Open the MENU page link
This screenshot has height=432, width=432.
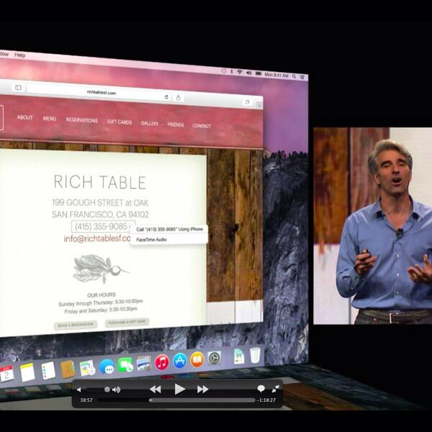tap(50, 119)
